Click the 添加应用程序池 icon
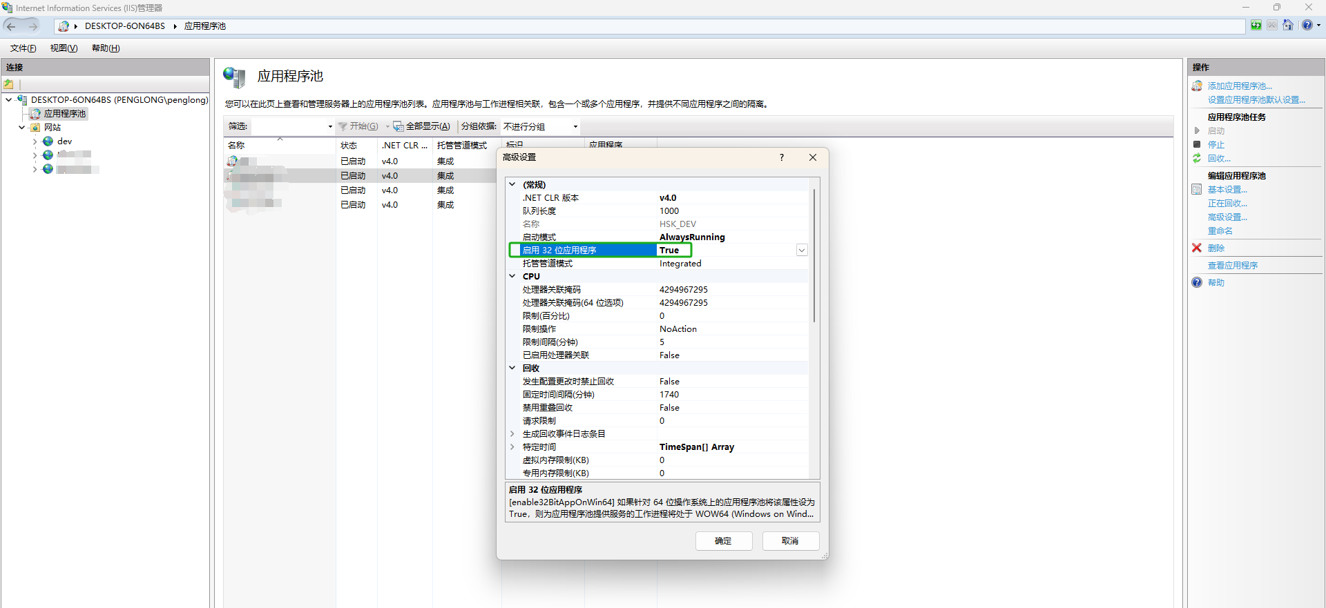This screenshot has height=608, width=1326. (1197, 86)
